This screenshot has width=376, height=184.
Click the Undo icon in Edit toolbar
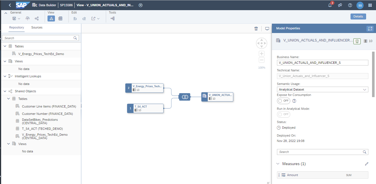(75, 18)
